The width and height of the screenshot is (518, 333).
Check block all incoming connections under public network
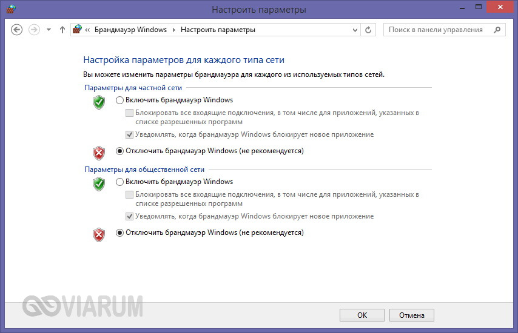[x=130, y=194]
